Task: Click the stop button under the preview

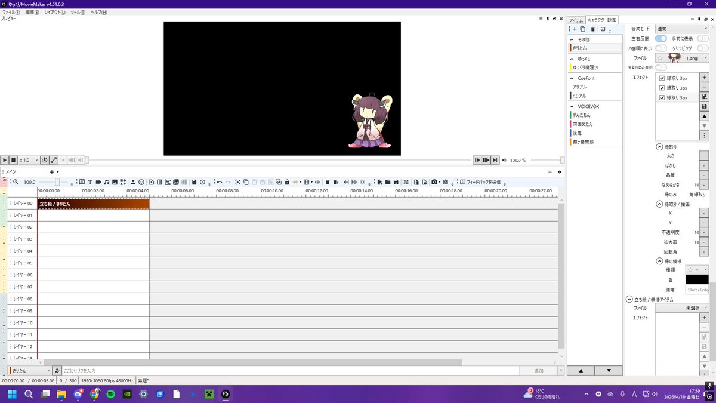Action: click(13, 160)
